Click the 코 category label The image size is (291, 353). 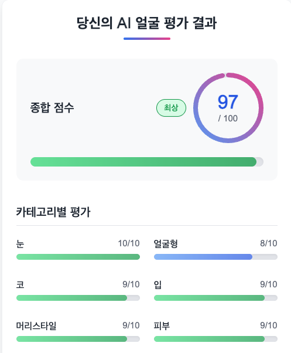click(x=20, y=284)
